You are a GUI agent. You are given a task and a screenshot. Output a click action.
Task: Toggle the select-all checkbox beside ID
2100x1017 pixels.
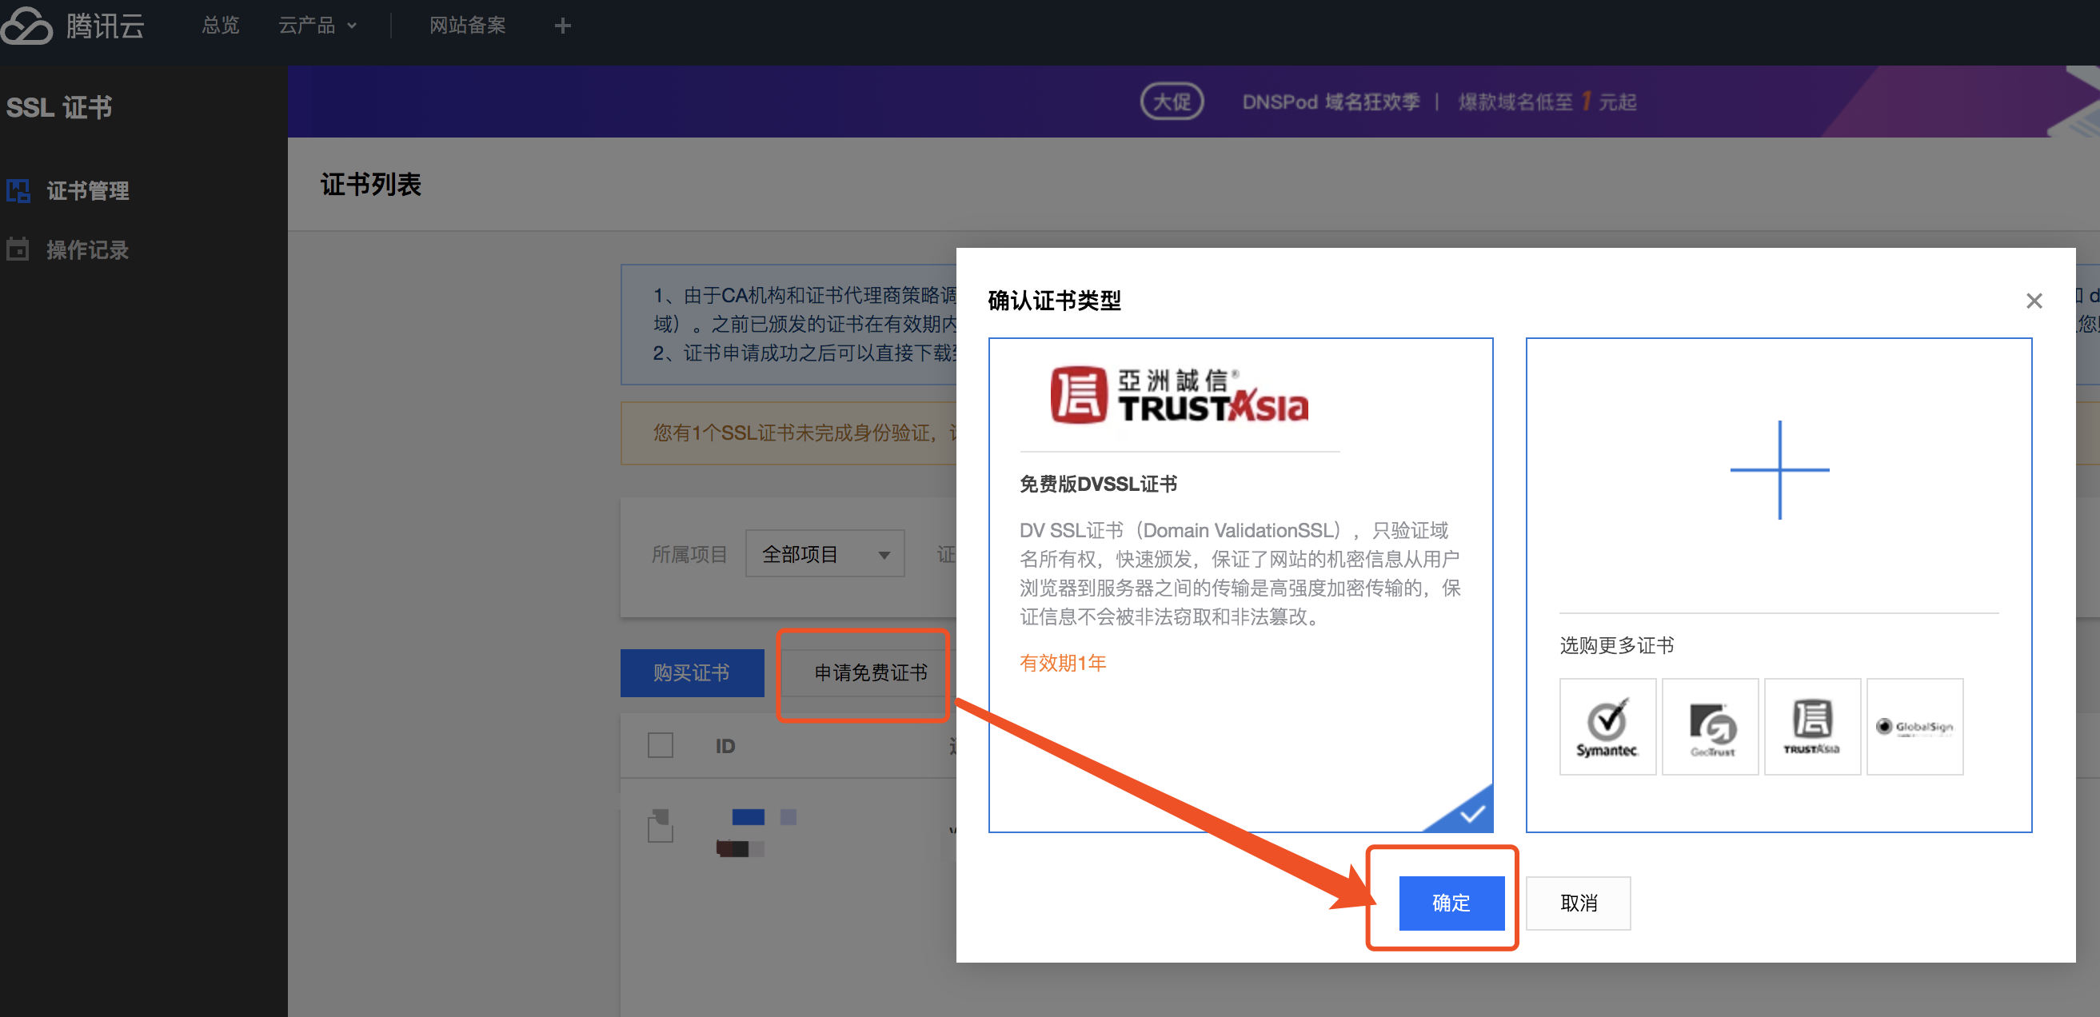click(x=660, y=745)
